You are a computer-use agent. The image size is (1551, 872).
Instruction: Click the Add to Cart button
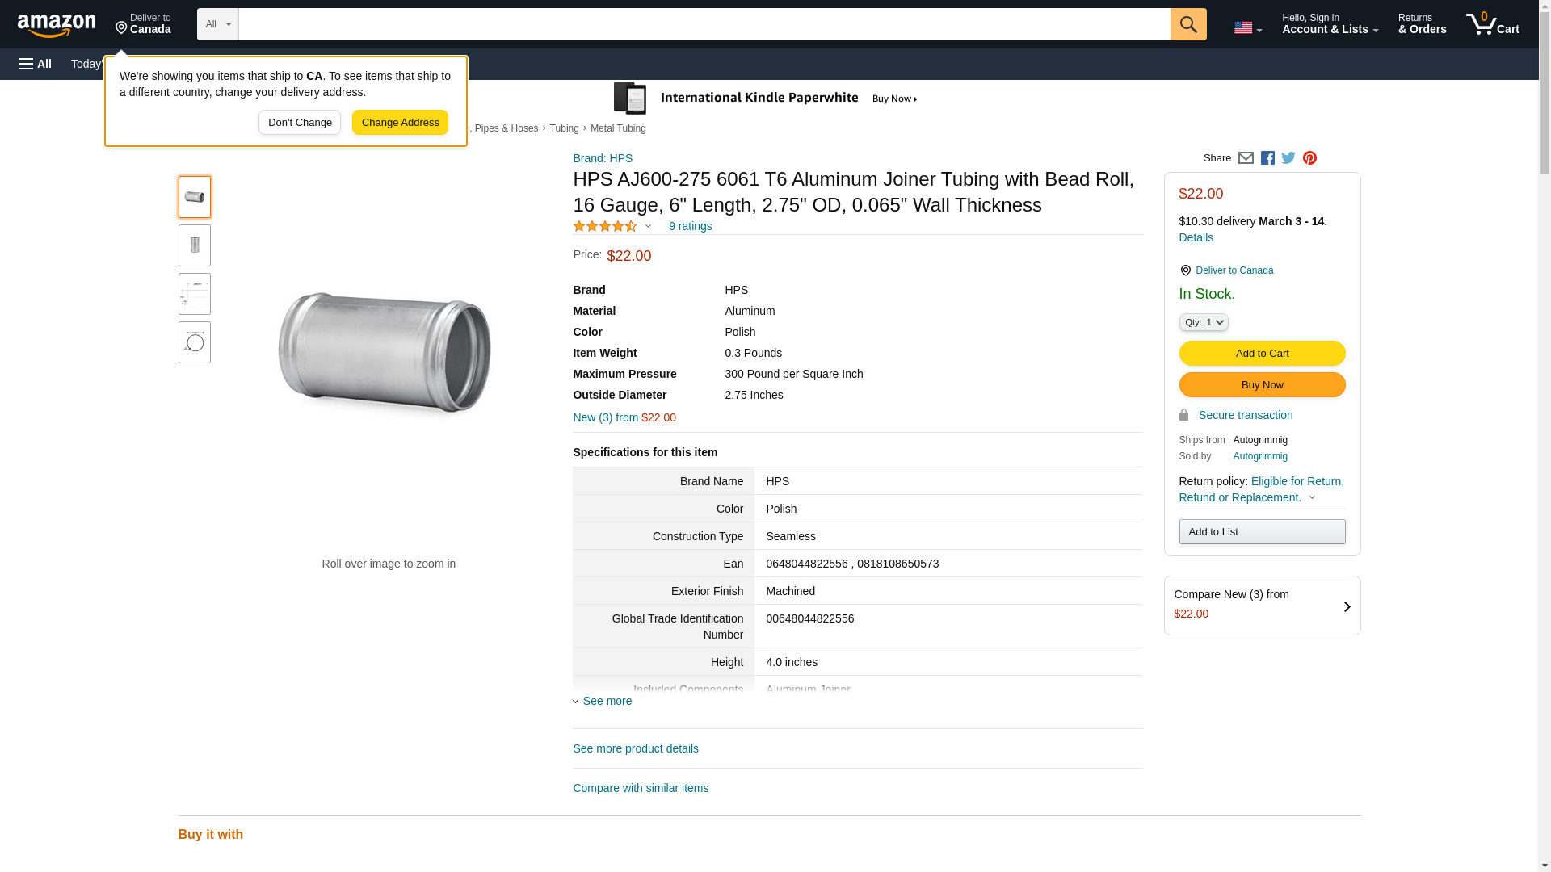point(1262,353)
